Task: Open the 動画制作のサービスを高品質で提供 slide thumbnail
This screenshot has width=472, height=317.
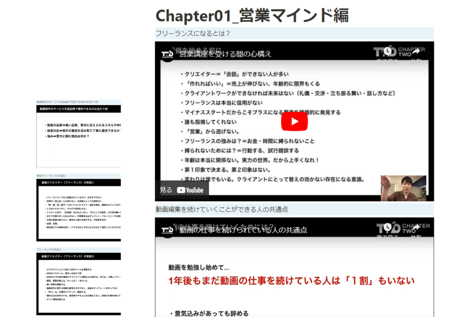Action: (78, 136)
